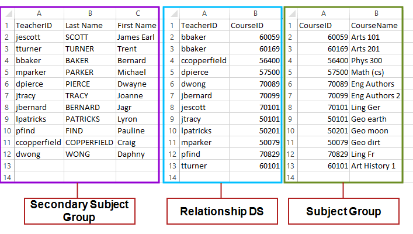This screenshot has width=413, height=234.
Task: Select the 'Arts 101' course name cell
Action: point(376,37)
